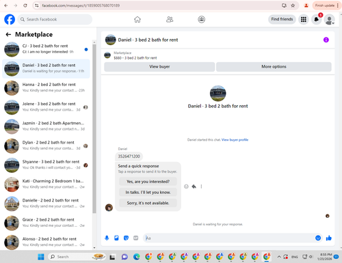Open account profile menu
The height and width of the screenshot is (263, 342).
(x=329, y=19)
